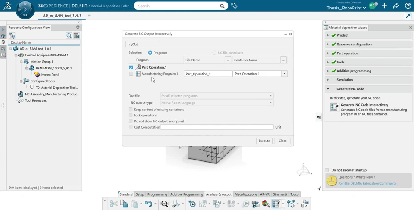414x210 pixels.
Task: Enable the Cost Computation checkbox
Action: coord(130,127)
